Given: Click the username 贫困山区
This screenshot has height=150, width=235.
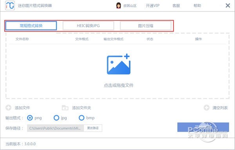Looking at the screenshot, I should pos(130,6).
